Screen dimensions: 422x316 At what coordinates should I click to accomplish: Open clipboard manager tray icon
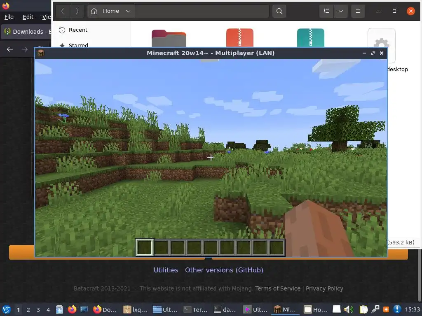(x=363, y=309)
